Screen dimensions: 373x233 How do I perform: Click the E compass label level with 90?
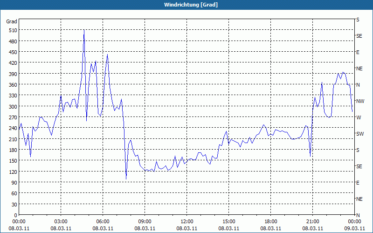point(358,183)
